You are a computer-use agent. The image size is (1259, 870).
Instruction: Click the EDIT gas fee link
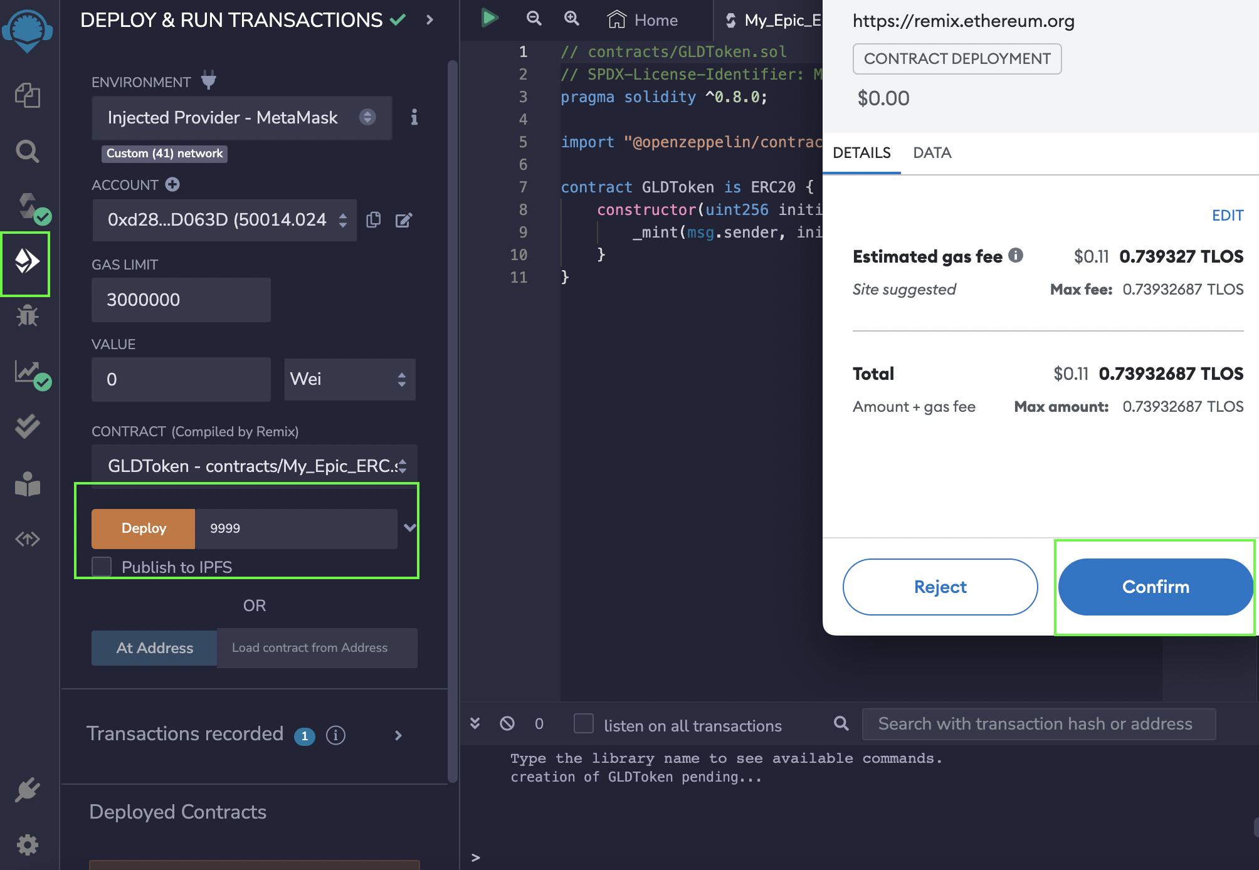[x=1227, y=216]
